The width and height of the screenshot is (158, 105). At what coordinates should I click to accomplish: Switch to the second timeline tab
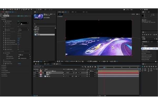(x=47, y=64)
